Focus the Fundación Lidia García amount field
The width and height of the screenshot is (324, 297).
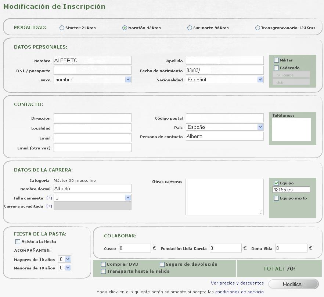(225, 248)
